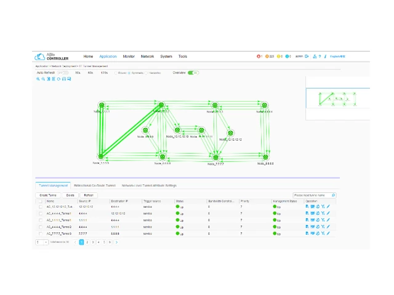
Task: Check the box for AC_1.1.1.1_Tunnel1 row
Action: point(41,220)
